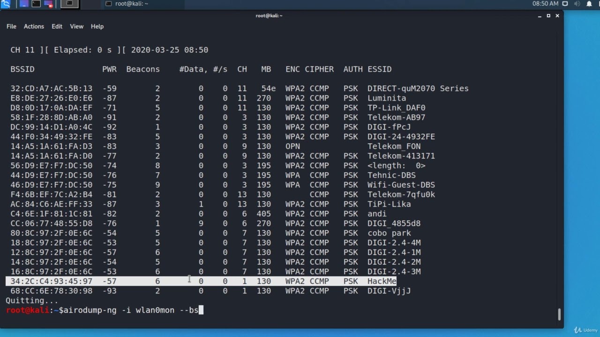This screenshot has width=600, height=337.
Task: Click the DIRECT-quM2070 Series network name
Action: tap(418, 88)
